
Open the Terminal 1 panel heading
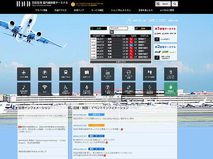coord(165,29)
